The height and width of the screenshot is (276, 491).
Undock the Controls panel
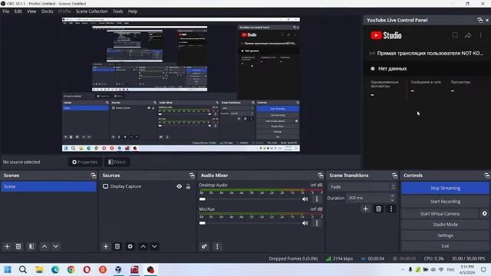(x=487, y=176)
